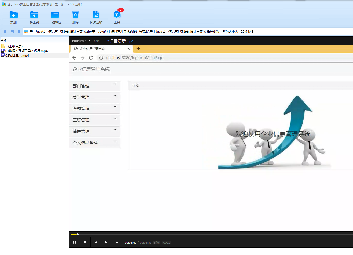
Task: Open a new browser tab with plus button
Action: pyautogui.click(x=138, y=49)
